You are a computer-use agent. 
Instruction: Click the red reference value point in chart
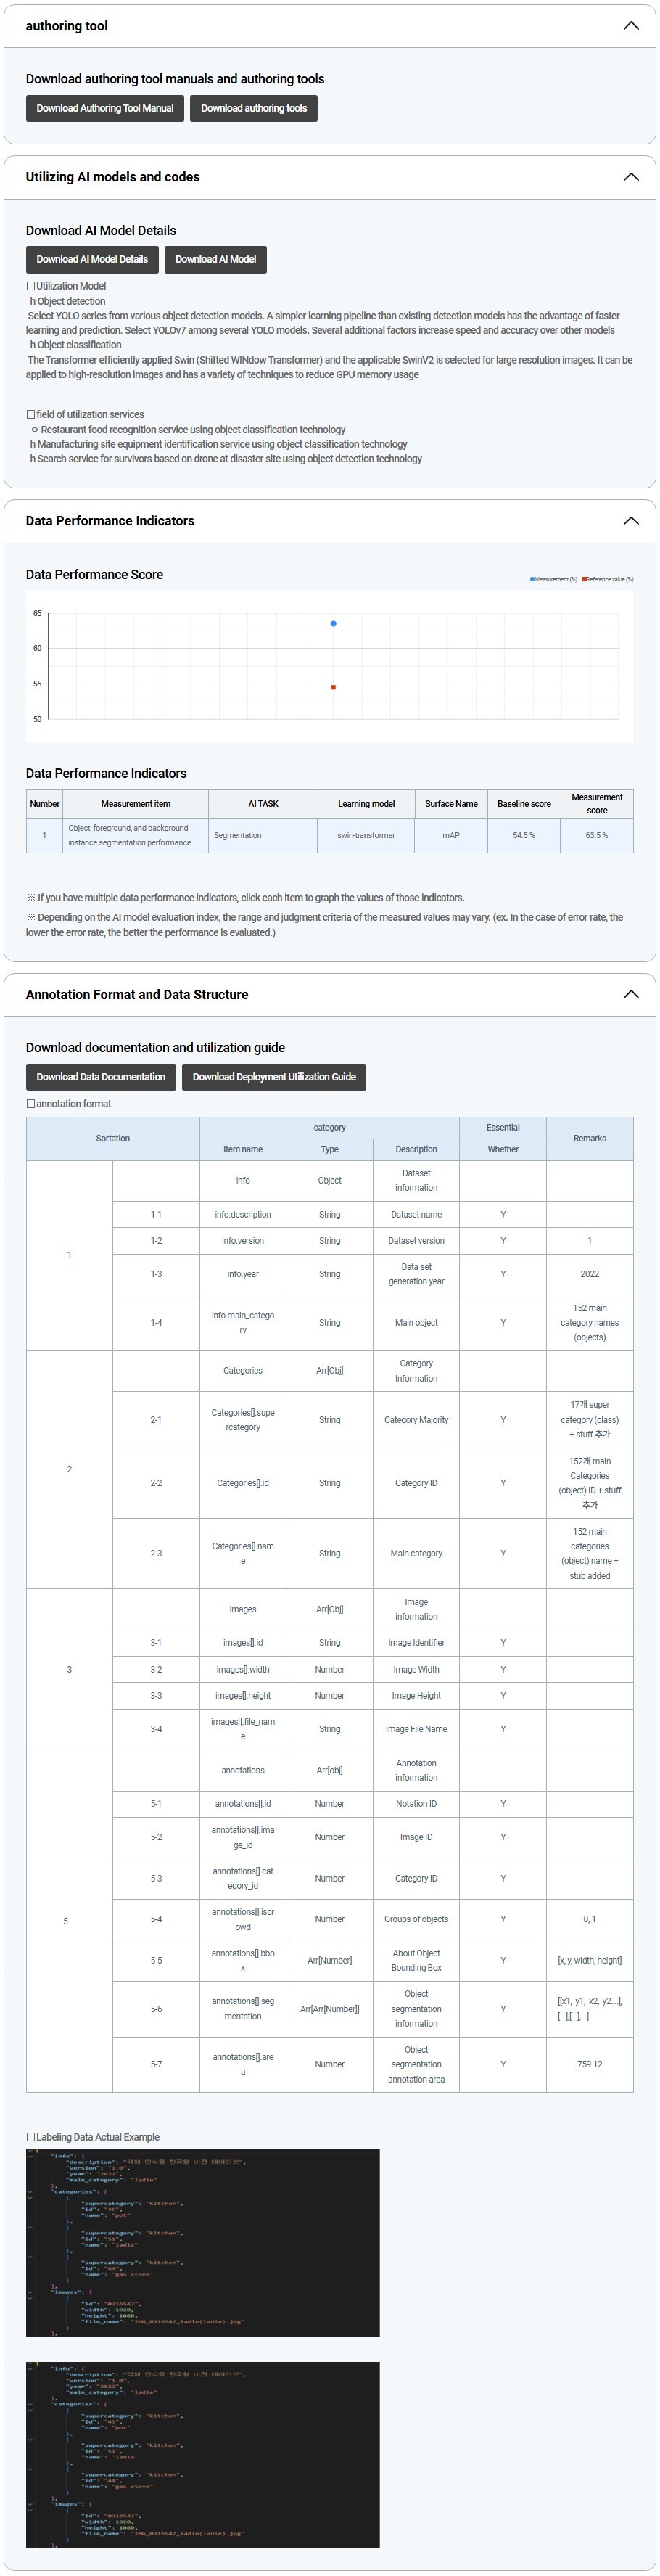(x=333, y=687)
